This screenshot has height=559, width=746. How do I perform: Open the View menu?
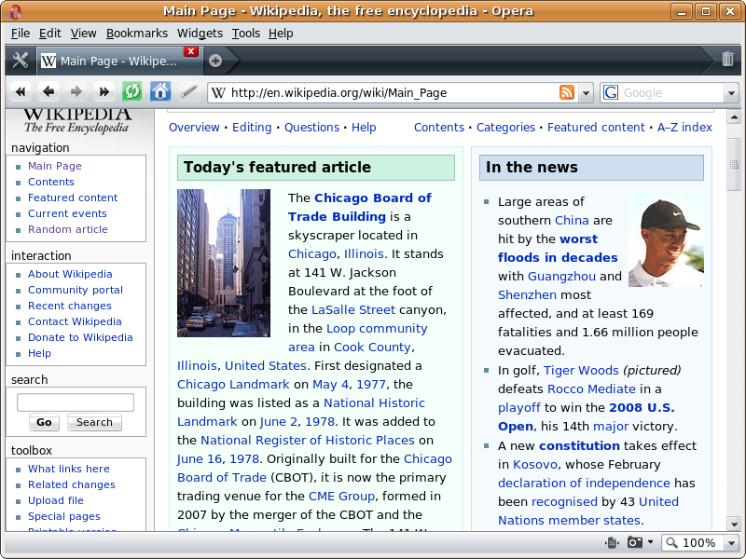pos(83,34)
